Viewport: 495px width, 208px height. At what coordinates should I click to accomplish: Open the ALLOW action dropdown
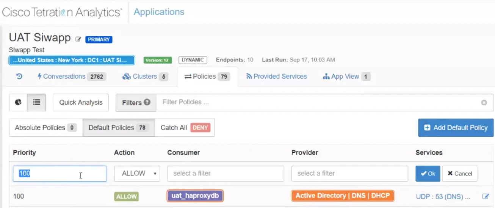[x=137, y=174]
